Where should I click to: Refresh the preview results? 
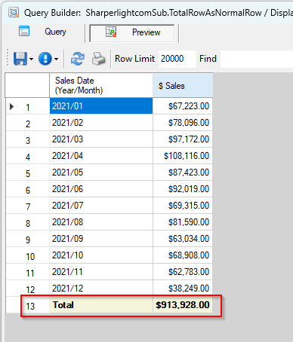pos(78,59)
